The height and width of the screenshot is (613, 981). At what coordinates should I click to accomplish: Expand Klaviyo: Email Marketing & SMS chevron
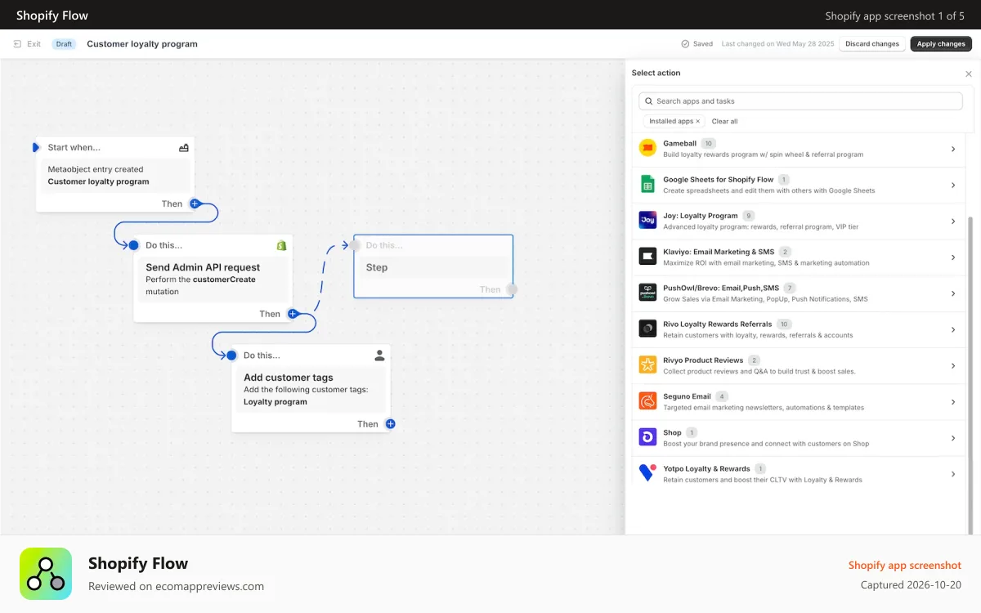pyautogui.click(x=953, y=257)
